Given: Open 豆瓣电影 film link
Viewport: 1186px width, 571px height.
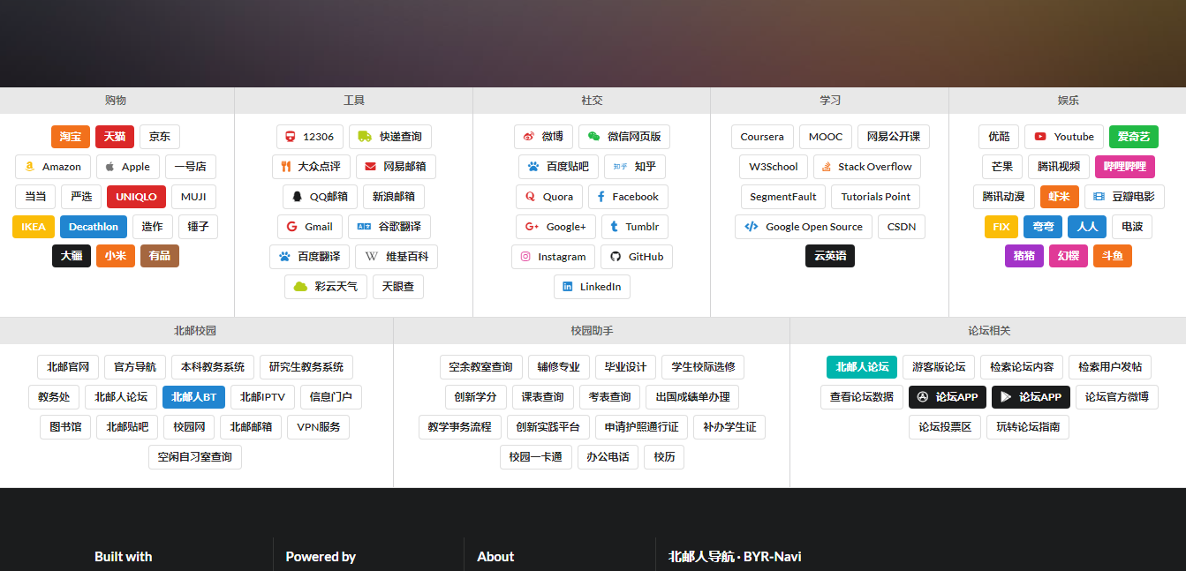Looking at the screenshot, I should coord(1124,197).
